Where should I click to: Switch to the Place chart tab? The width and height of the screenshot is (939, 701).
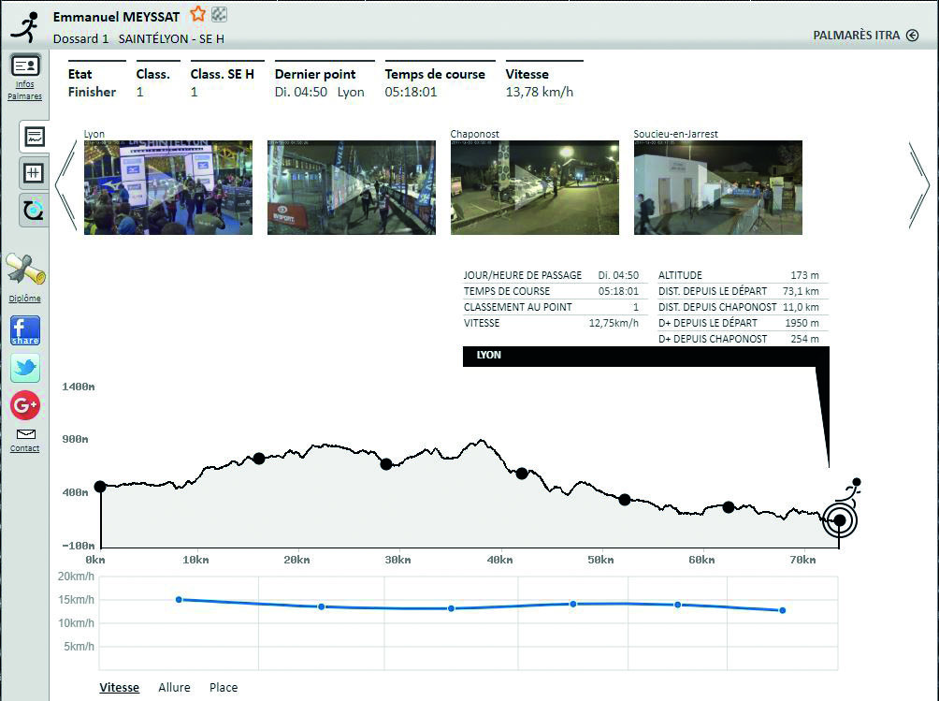pos(224,688)
